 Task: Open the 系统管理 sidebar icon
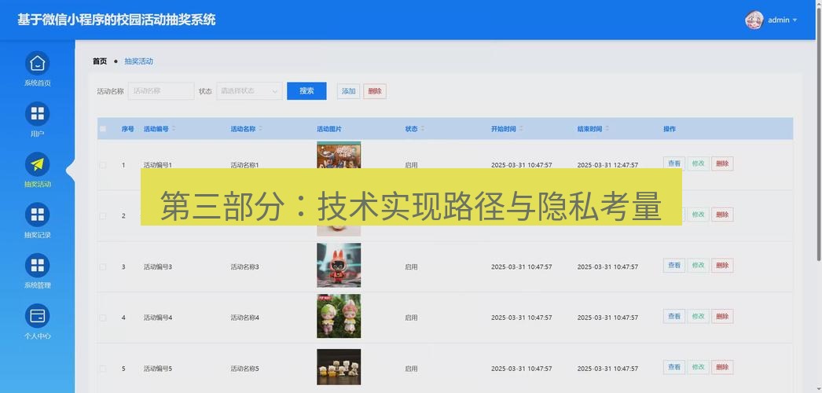tap(37, 266)
